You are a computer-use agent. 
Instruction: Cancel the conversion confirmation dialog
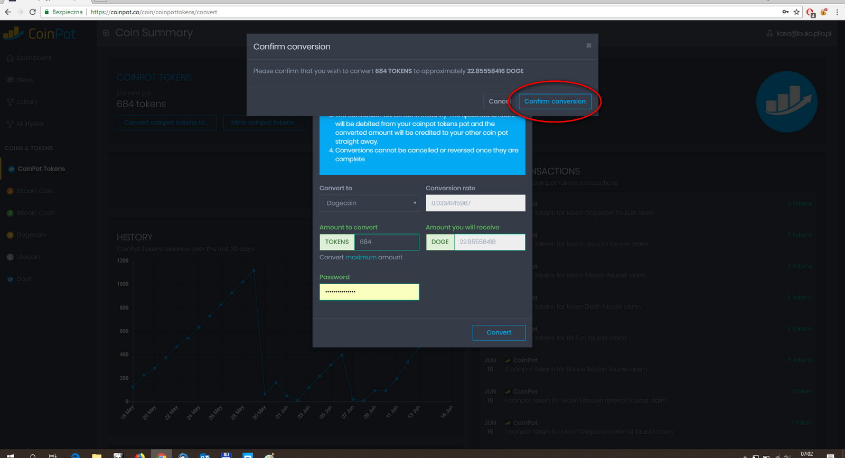(498, 101)
